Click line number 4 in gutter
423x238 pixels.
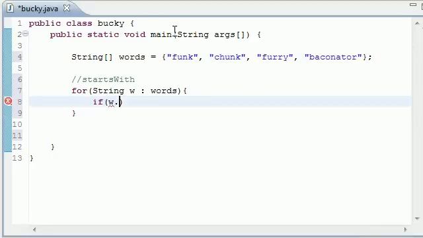pyautogui.click(x=19, y=57)
